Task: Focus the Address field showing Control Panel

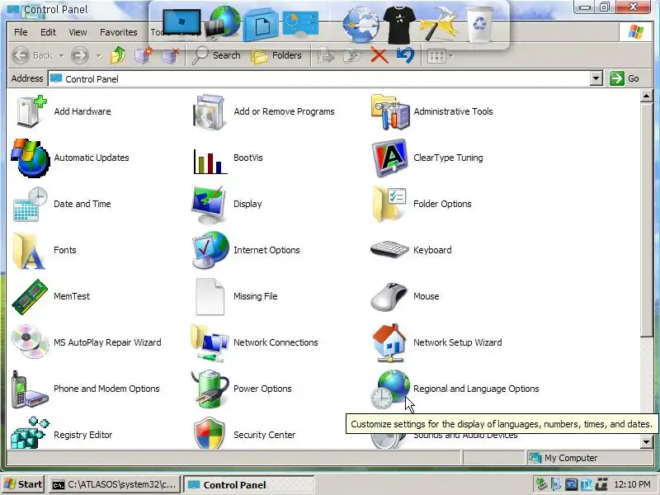Action: point(320,78)
